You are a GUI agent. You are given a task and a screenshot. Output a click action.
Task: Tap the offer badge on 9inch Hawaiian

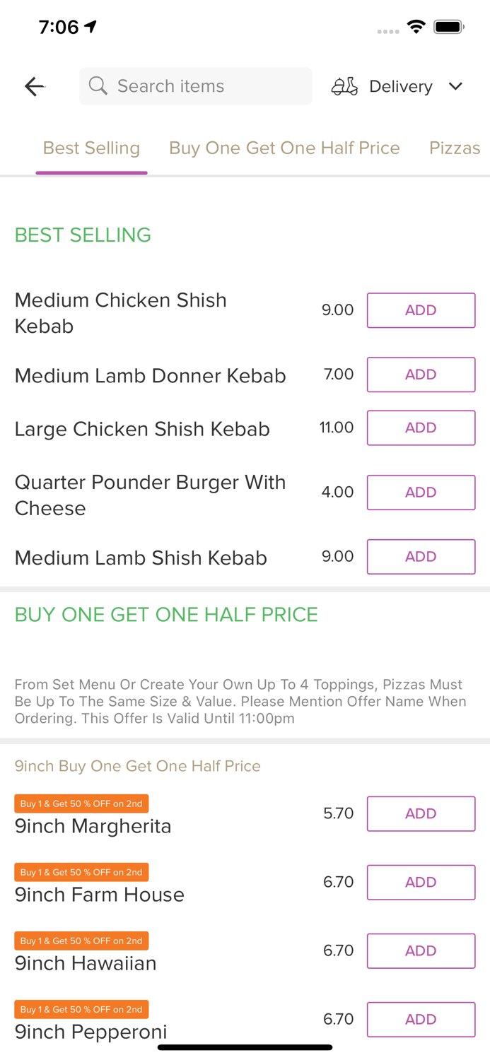tap(81, 941)
